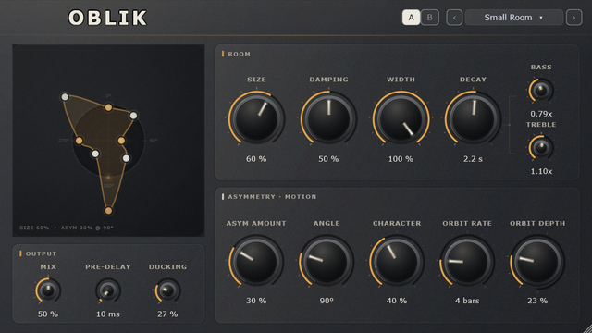
Task: Click the Size knob
Action: [x=256, y=118]
